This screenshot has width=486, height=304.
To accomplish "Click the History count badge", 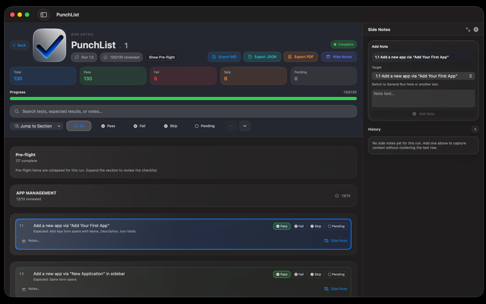I will tap(475, 129).
